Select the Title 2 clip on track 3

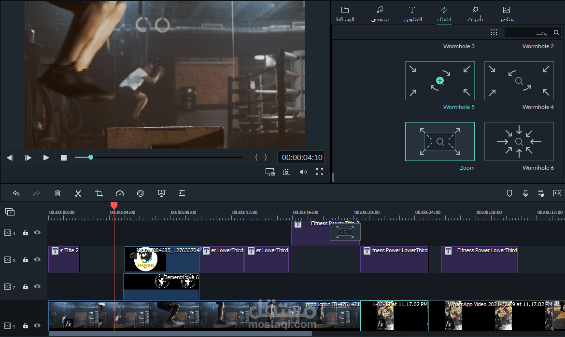[63, 259]
